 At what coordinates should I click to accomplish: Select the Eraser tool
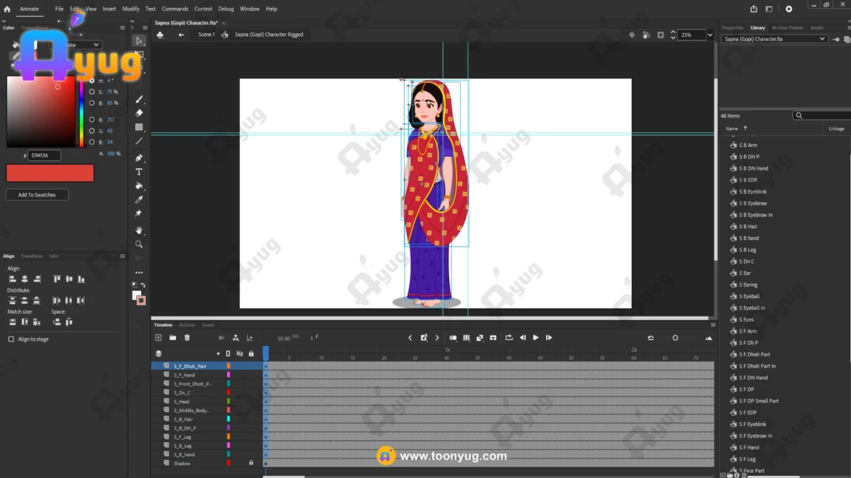pos(139,113)
